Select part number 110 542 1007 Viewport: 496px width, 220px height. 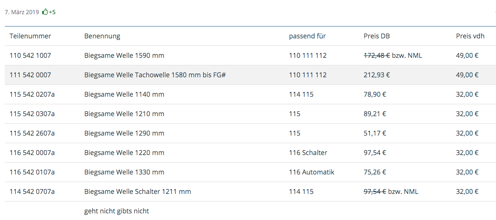click(x=30, y=55)
